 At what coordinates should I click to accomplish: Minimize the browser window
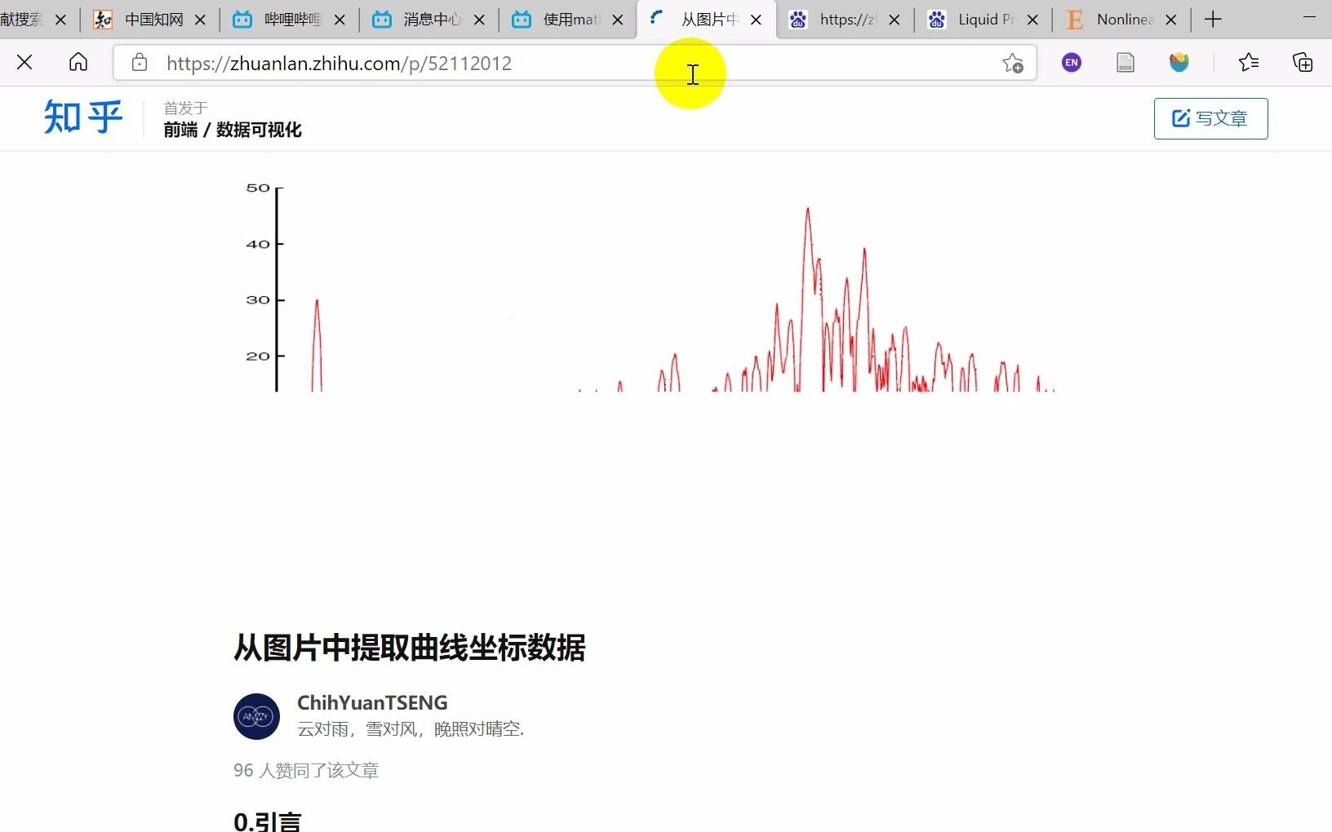1309,18
